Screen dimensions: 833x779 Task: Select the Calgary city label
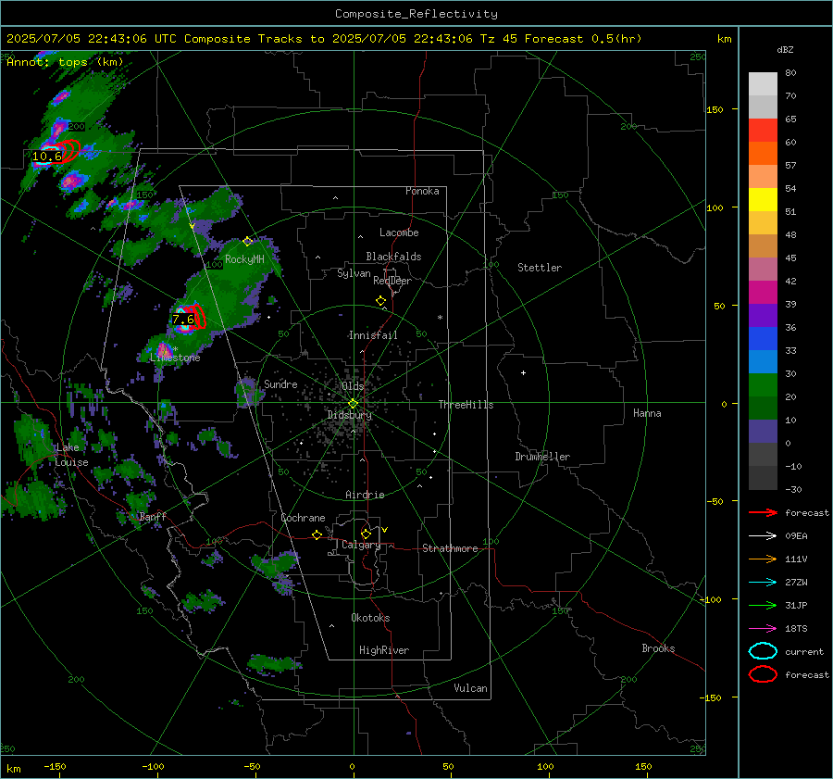pos(361,545)
